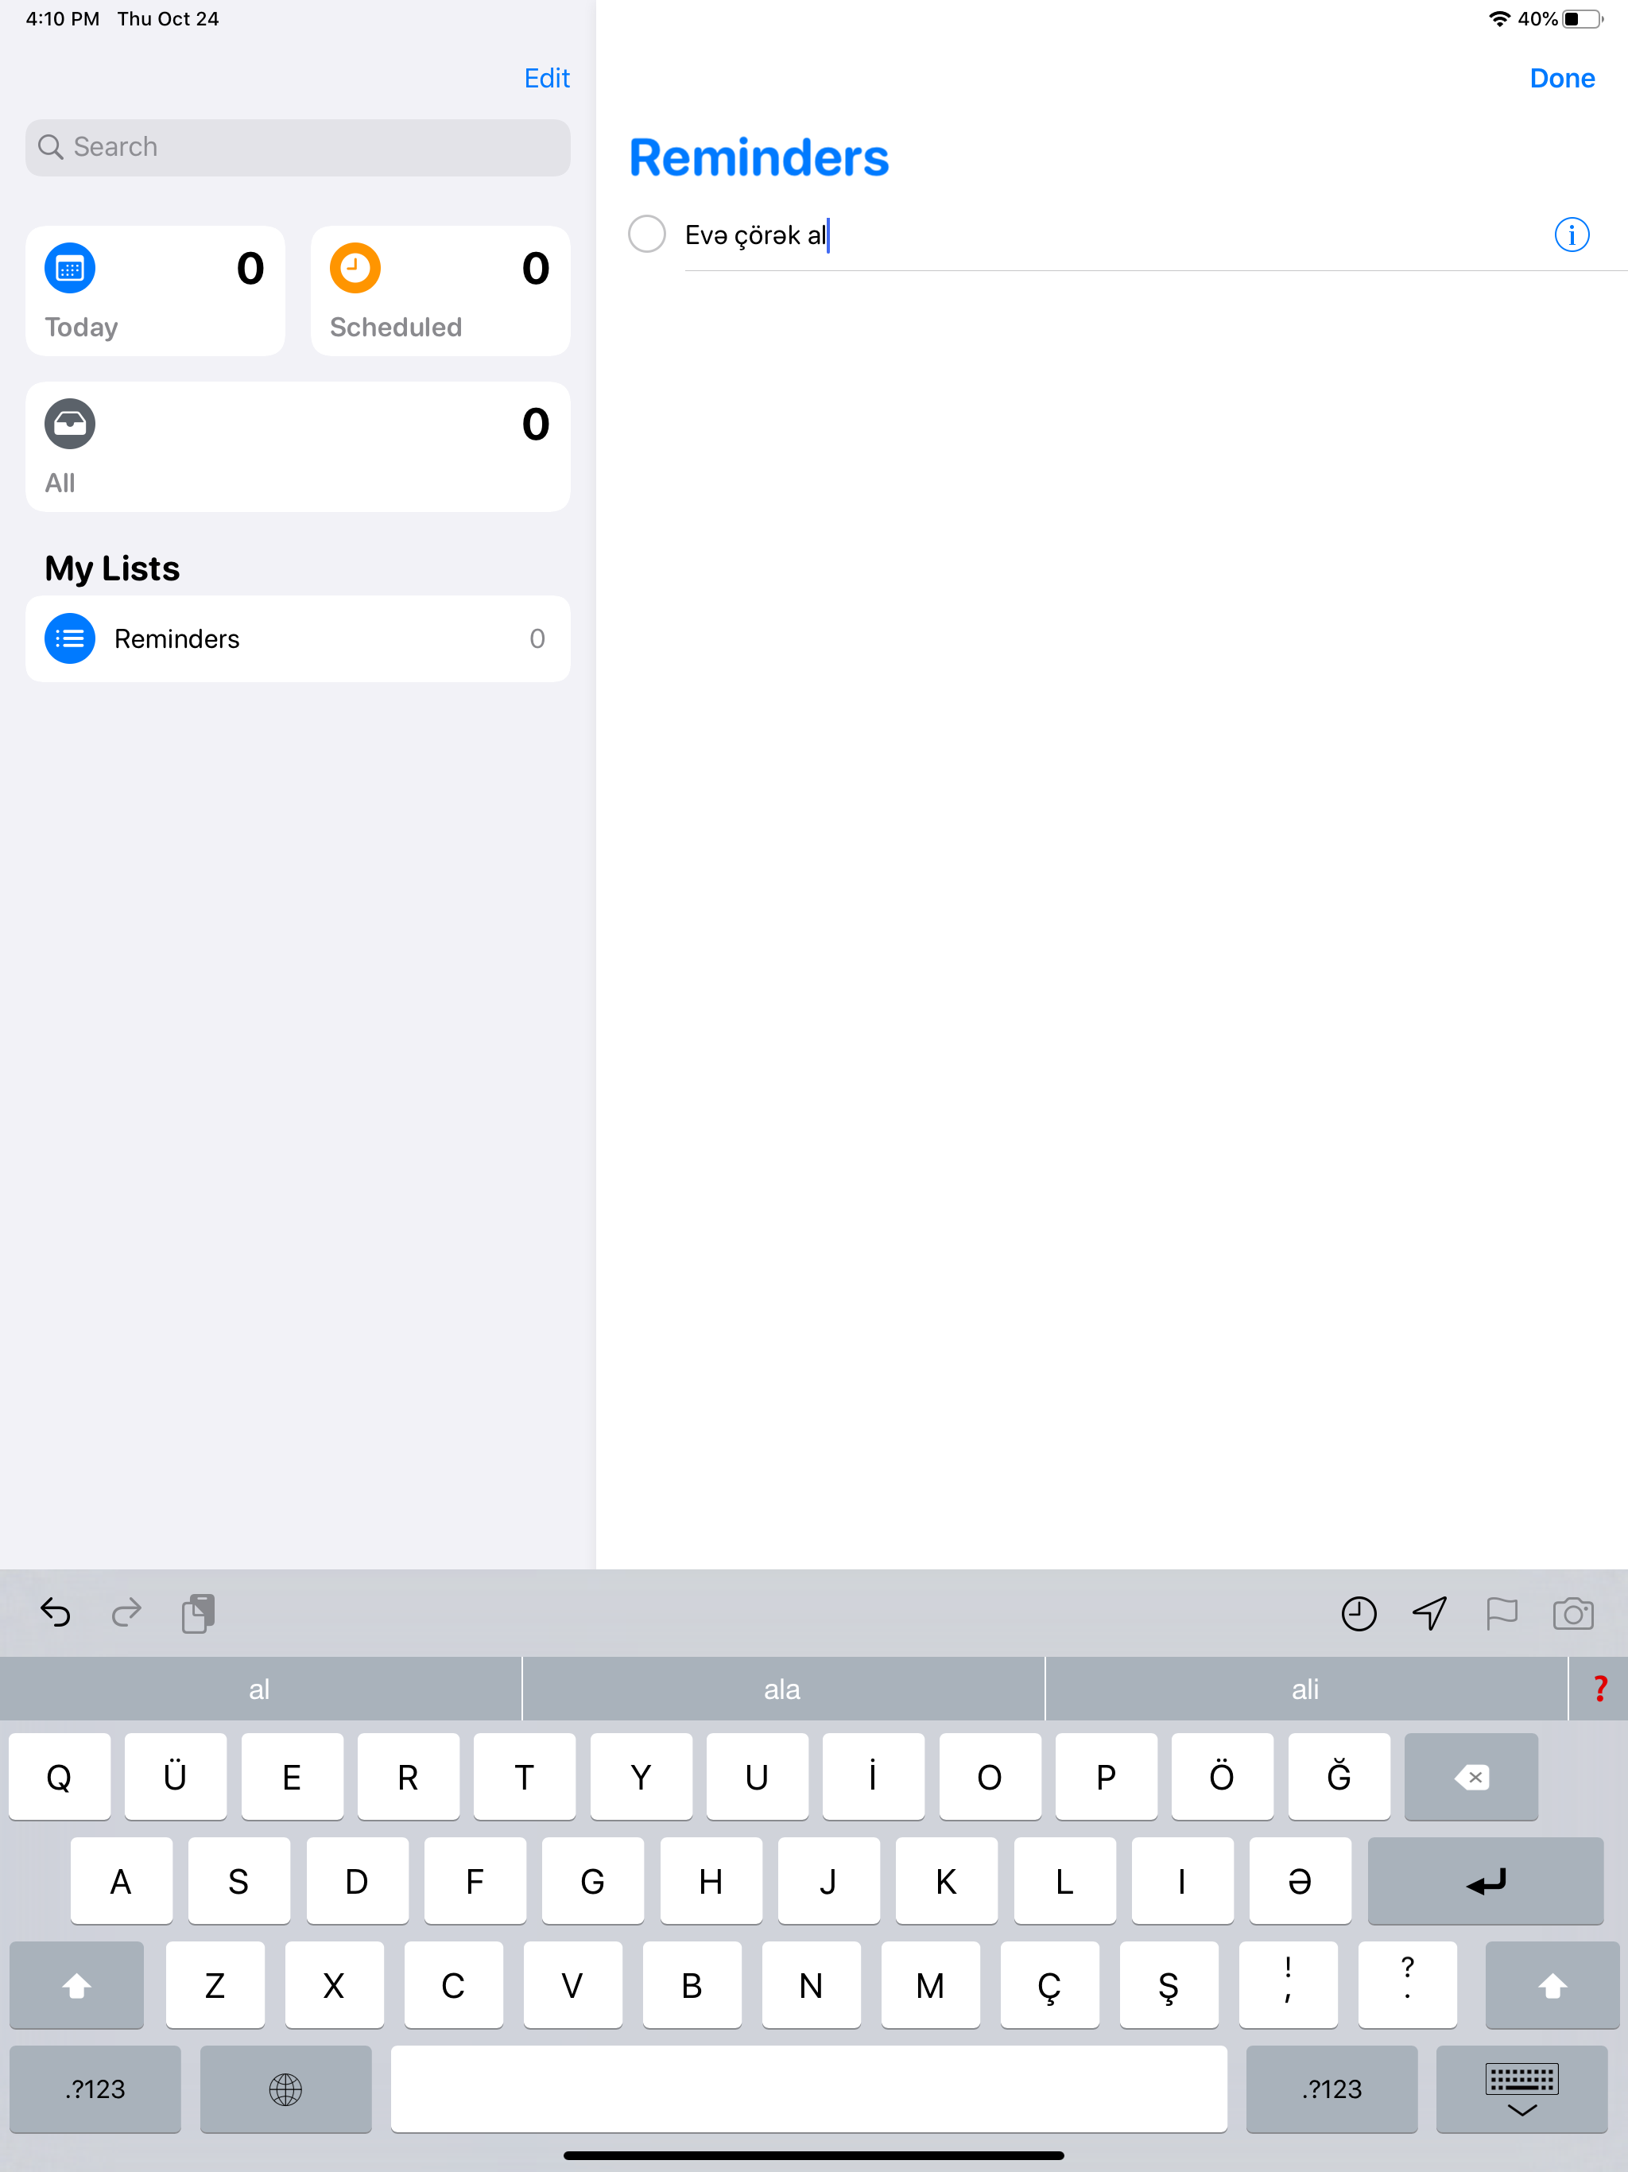Choose the 'ala' keyboard suggestion
This screenshot has width=1628, height=2172.
pyautogui.click(x=782, y=1689)
